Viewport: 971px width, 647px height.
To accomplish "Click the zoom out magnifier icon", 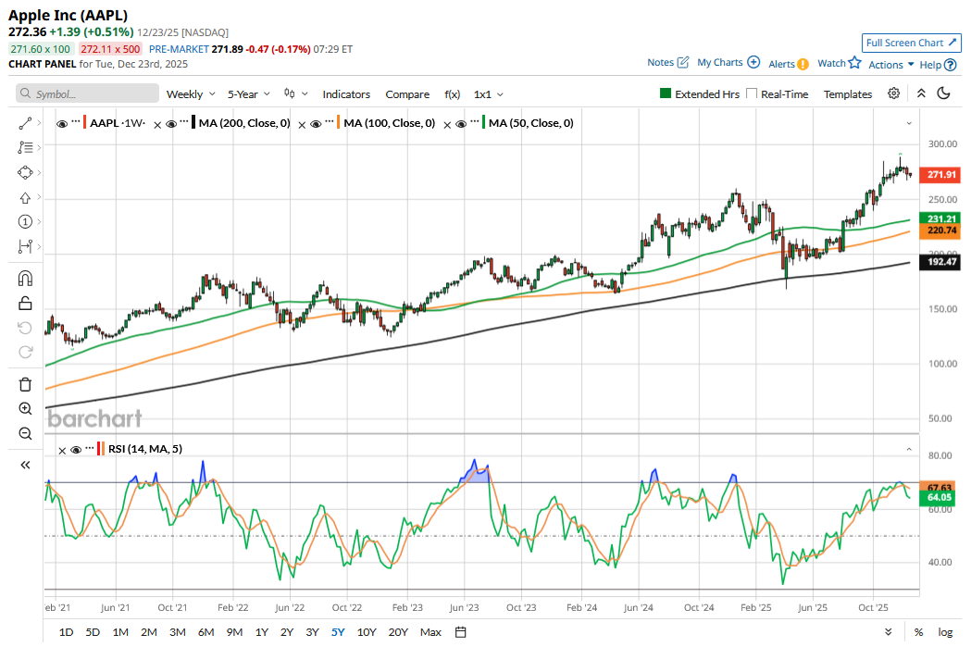I will click(x=25, y=433).
